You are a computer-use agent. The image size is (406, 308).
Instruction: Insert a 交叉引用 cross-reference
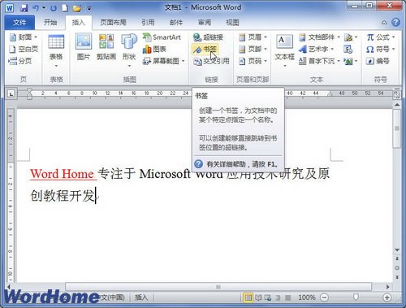[211, 61]
